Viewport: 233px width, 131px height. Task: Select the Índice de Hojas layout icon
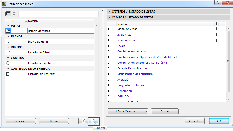tap(8, 42)
